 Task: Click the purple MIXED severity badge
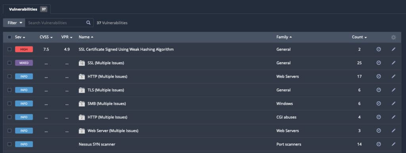[x=24, y=63]
